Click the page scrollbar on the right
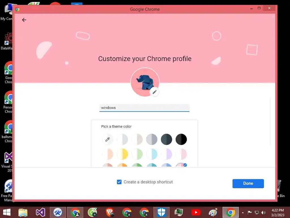Image resolution: width=290 pixels, height=218 pixels. (270, 121)
